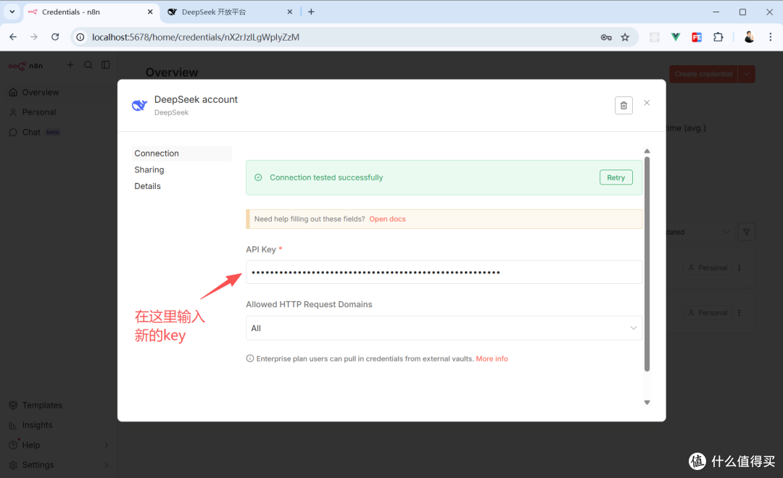Click Personal badge on first credential row
Viewport: 783px width, 478px height.
coord(708,268)
